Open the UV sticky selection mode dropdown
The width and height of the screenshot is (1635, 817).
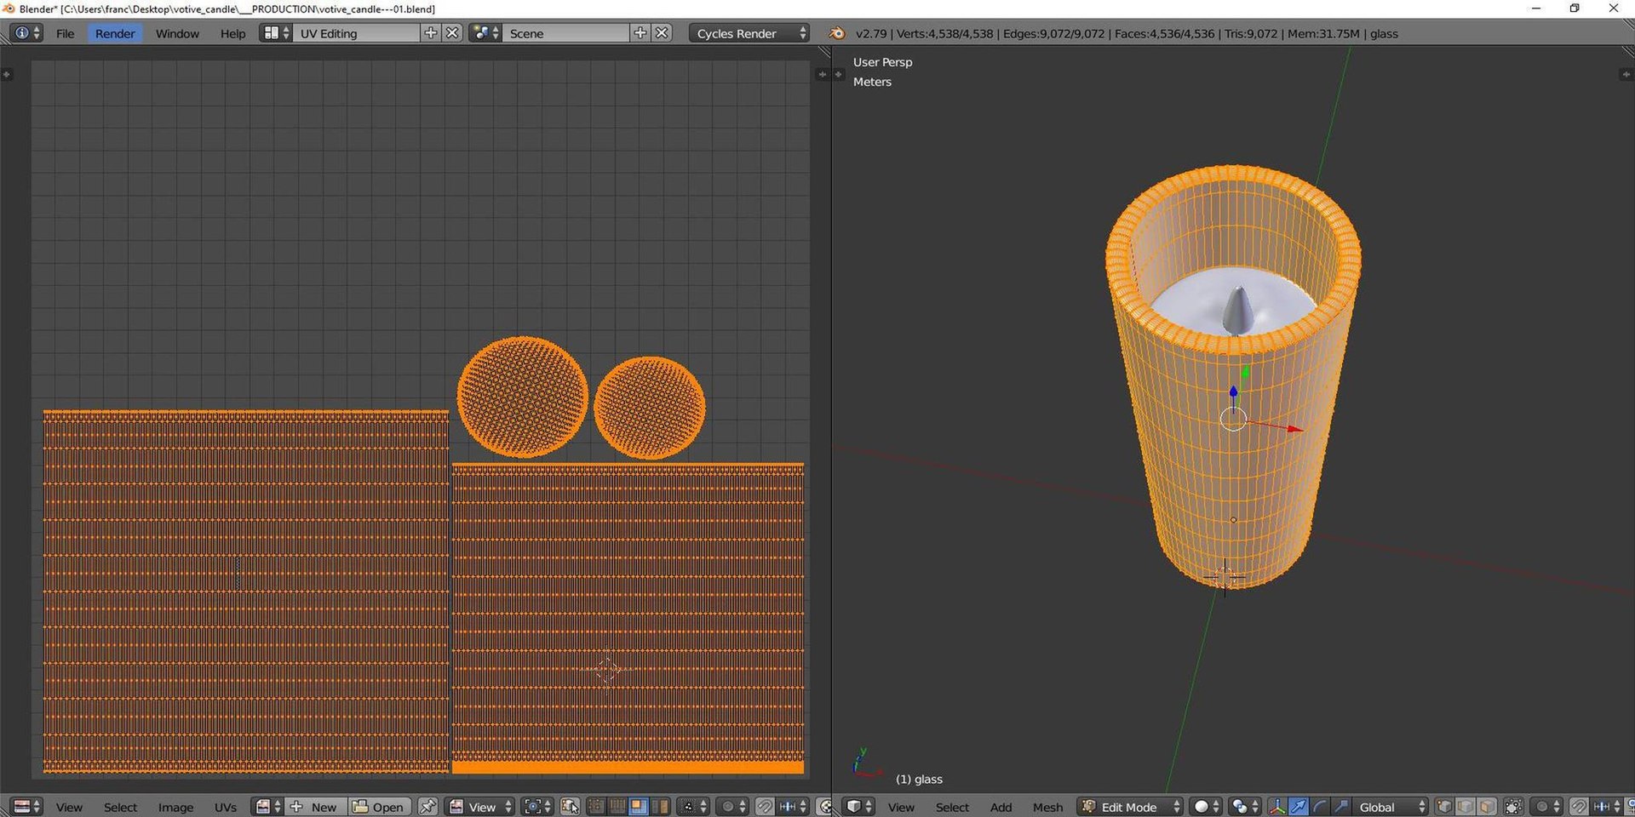692,807
